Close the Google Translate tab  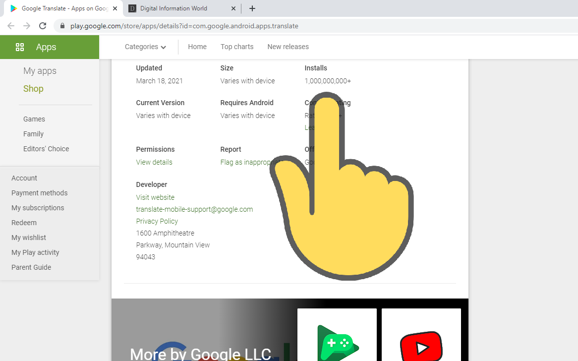pos(115,8)
